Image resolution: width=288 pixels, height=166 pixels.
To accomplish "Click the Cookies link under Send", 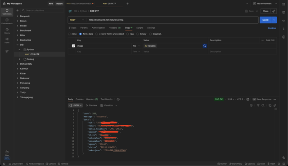I will click(x=272, y=28).
